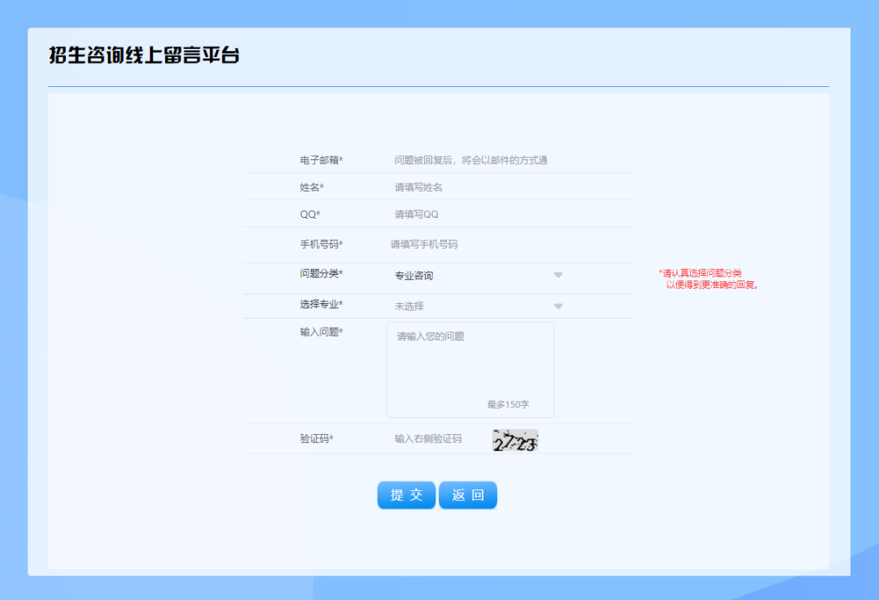Image resolution: width=879 pixels, height=600 pixels.
Task: Click the 验证码* field label
Action: [316, 439]
